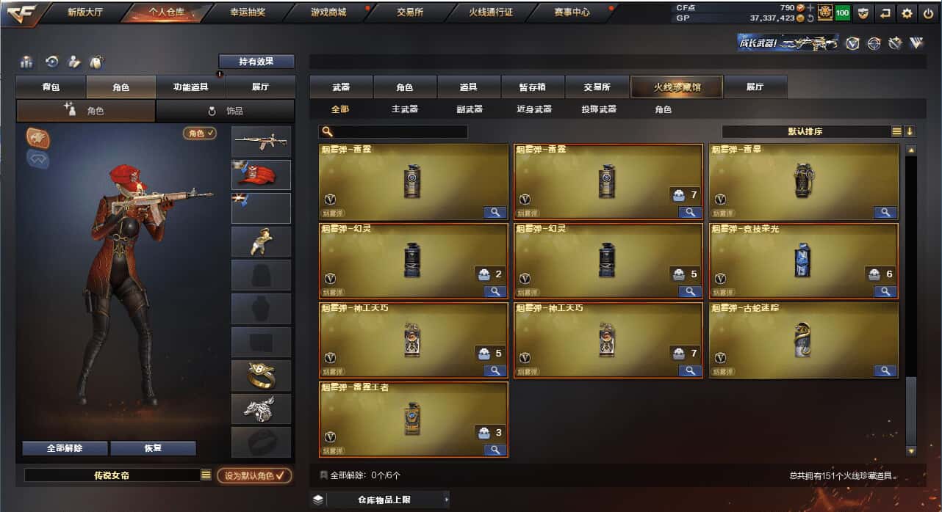Viewport: 942px width, 512px height.
Task: Click the 全部解除 button
Action: [65, 448]
